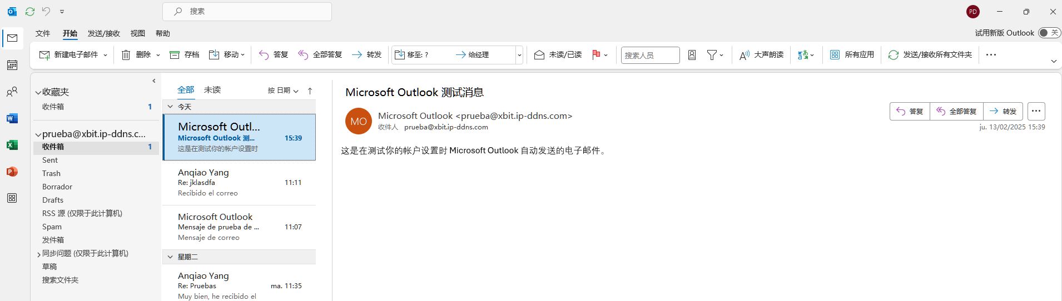The image size is (1062, 301).
Task: Click the 搜索人员 search people field
Action: [x=650, y=55]
